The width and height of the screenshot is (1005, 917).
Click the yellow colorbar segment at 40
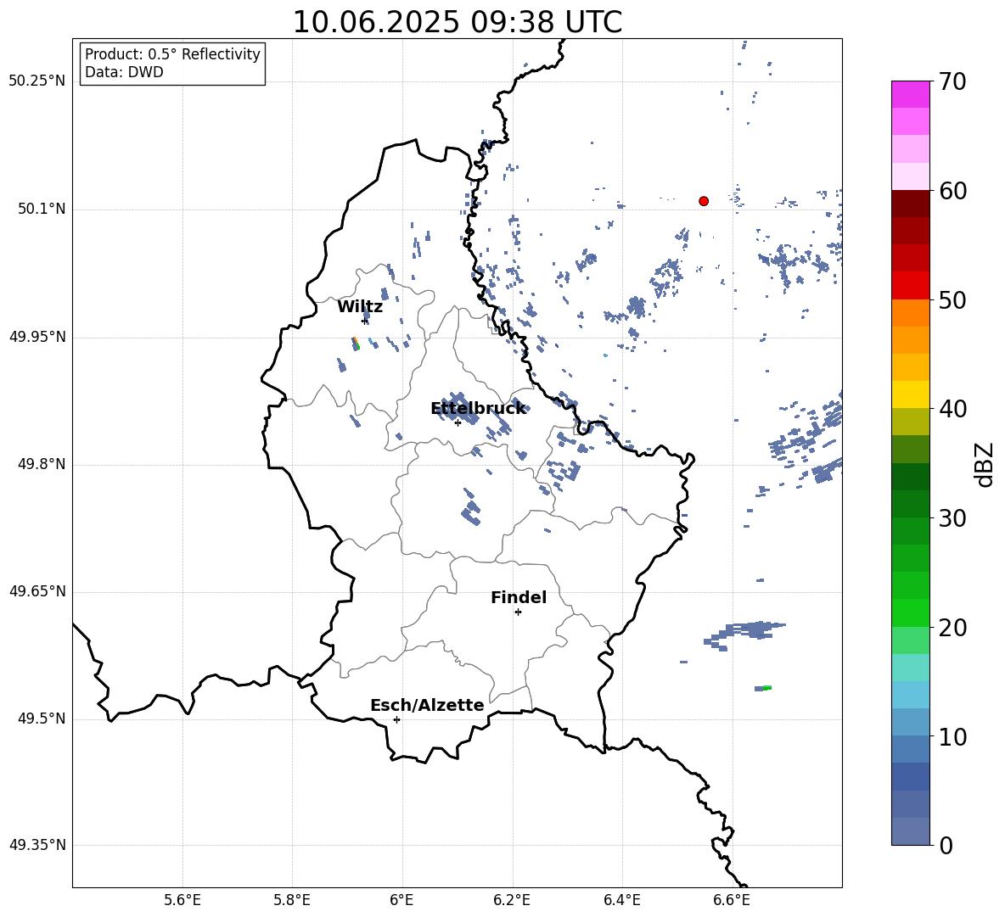coord(911,394)
